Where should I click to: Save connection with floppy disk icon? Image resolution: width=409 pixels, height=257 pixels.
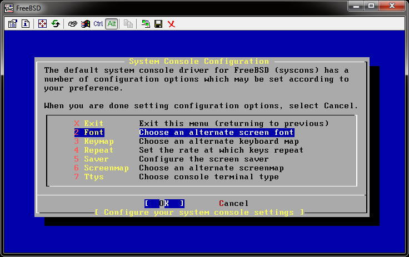(158, 24)
